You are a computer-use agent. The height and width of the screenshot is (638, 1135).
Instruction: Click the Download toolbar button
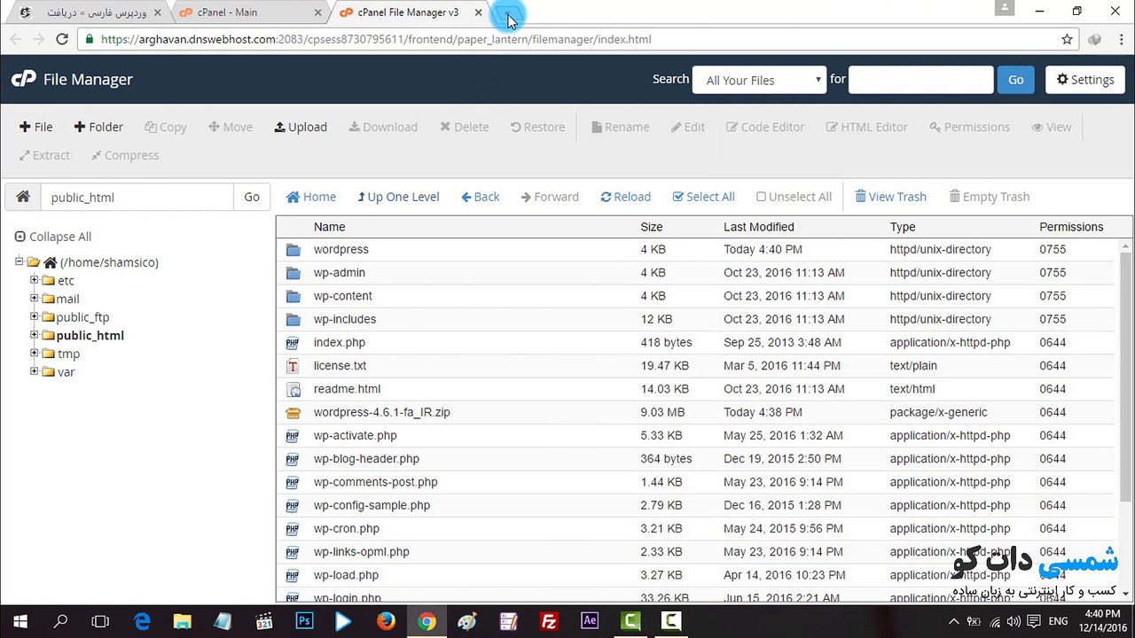pos(383,127)
